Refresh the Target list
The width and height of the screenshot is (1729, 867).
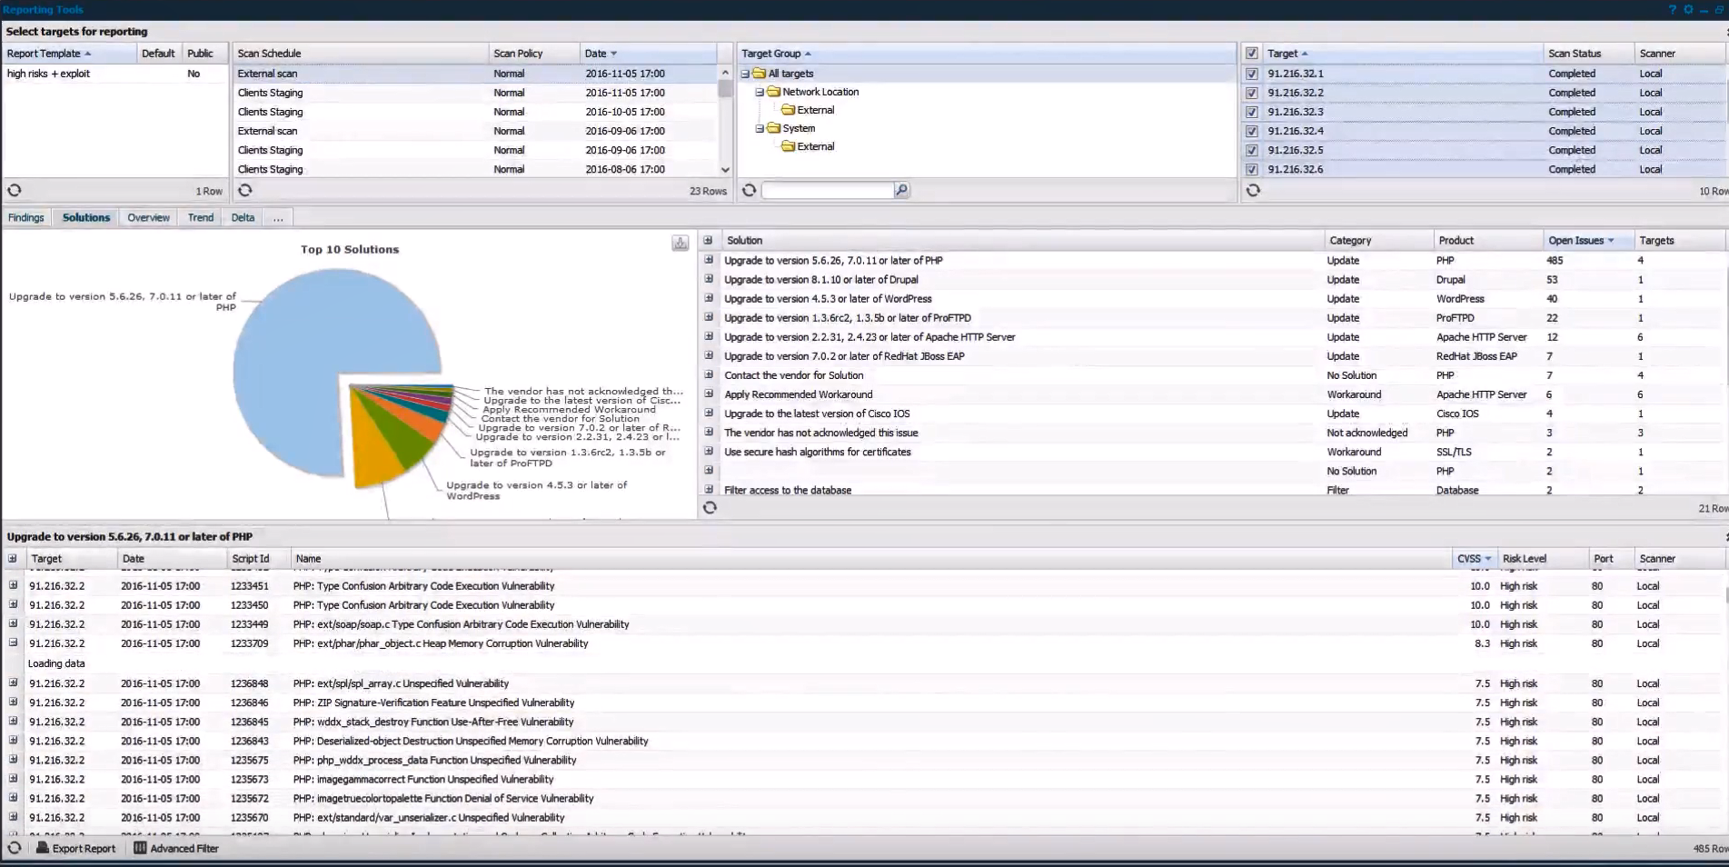point(1253,190)
